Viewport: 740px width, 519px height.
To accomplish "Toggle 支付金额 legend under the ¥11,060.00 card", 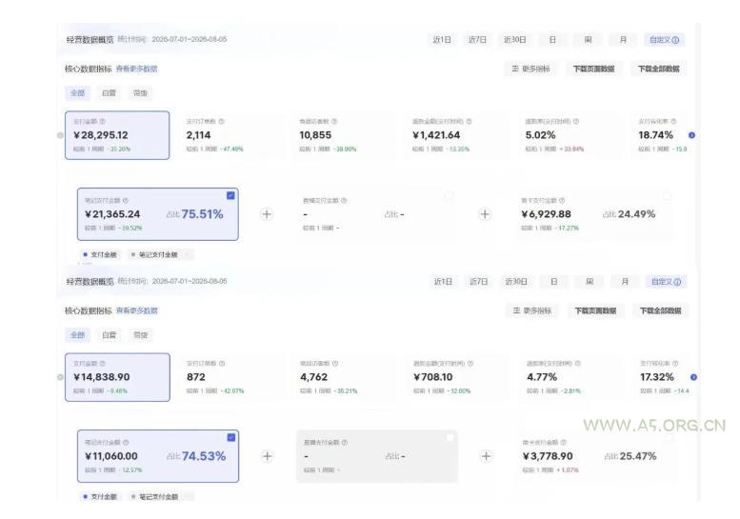I will coord(100,497).
